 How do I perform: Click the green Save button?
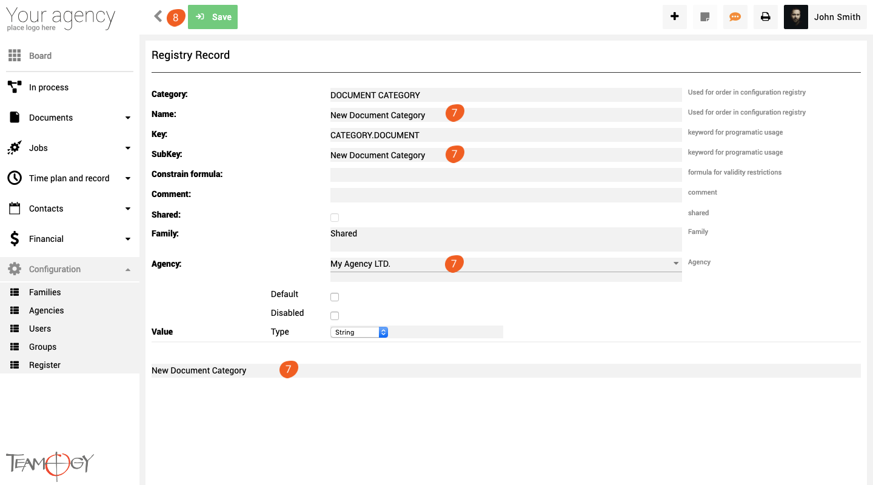(x=213, y=17)
